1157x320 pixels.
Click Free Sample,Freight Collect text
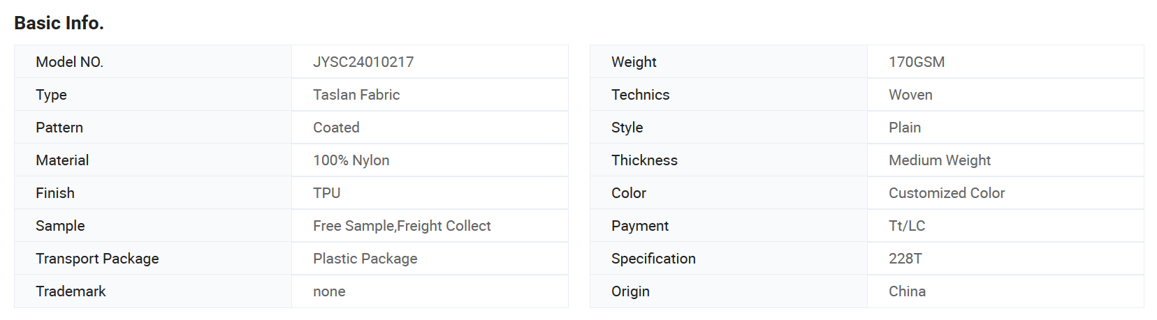[x=402, y=226]
